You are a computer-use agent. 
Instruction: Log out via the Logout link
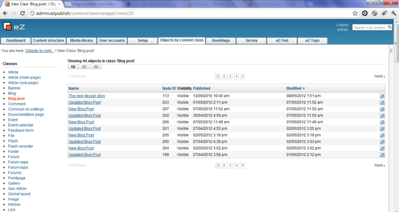coord(342,25)
